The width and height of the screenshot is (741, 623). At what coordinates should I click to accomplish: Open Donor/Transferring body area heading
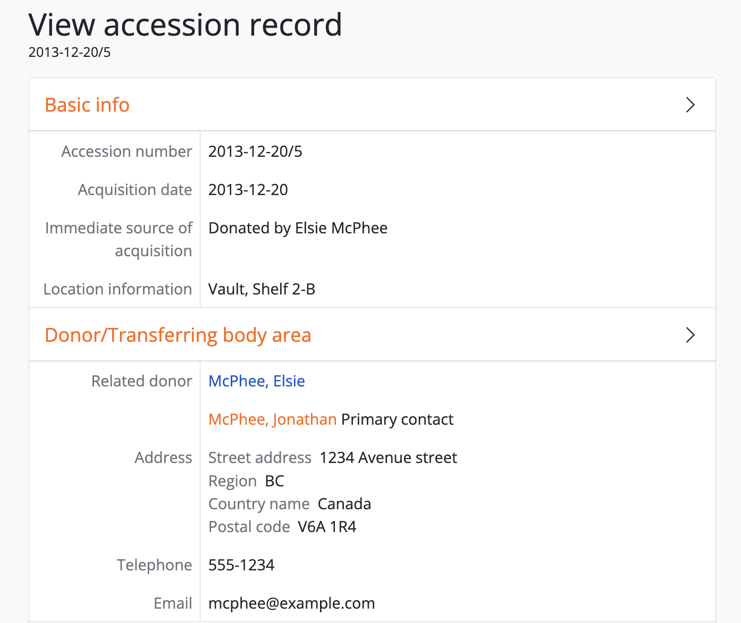pos(178,335)
